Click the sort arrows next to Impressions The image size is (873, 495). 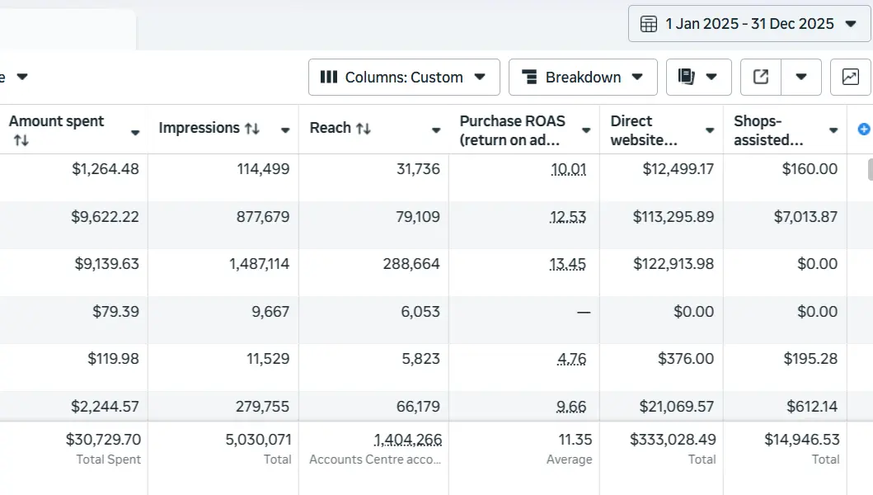point(252,129)
